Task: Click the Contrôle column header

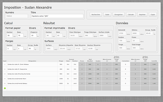Action: (x=154, y=61)
